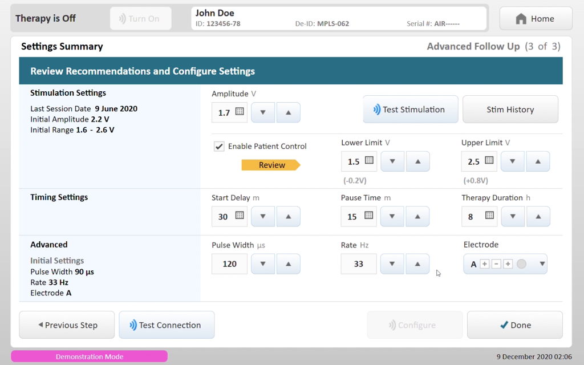Viewport: 584px width, 365px height.
Task: Toggle Enable Patient Control checkbox
Action: coord(219,147)
